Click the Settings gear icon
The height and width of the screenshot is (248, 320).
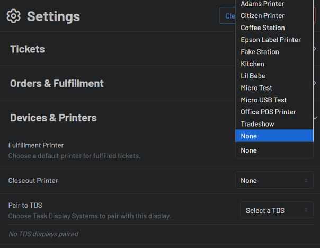[x=14, y=16]
